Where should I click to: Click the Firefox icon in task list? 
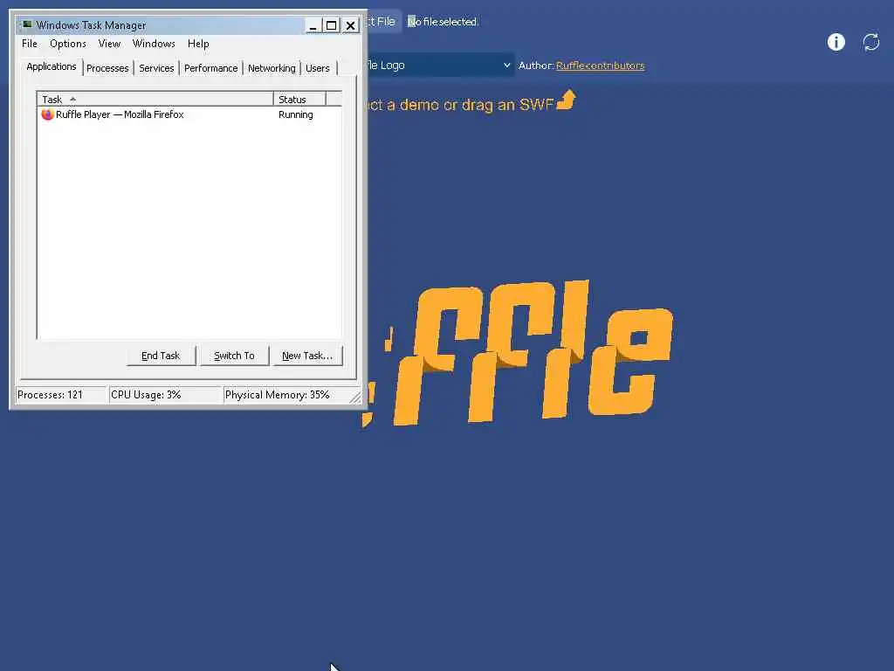pyautogui.click(x=47, y=114)
